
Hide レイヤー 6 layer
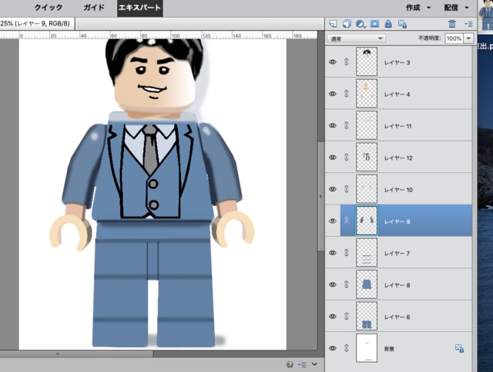tap(333, 316)
